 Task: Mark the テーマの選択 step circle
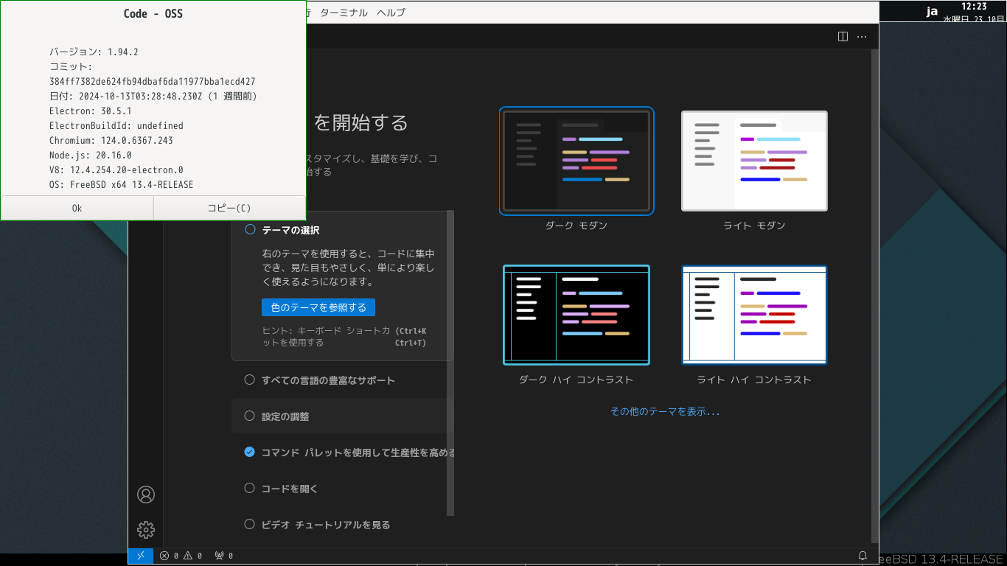click(x=249, y=230)
